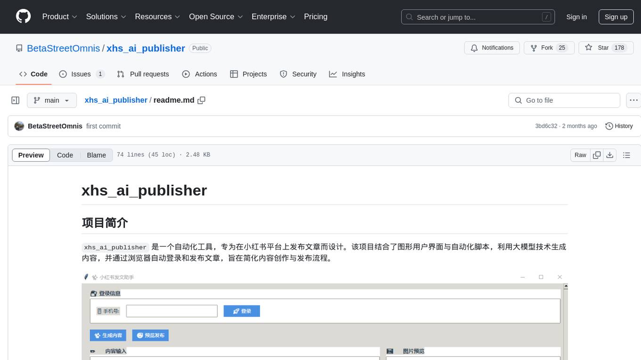Select the Code view of the file
This screenshot has width=641, height=360.
tap(65, 155)
